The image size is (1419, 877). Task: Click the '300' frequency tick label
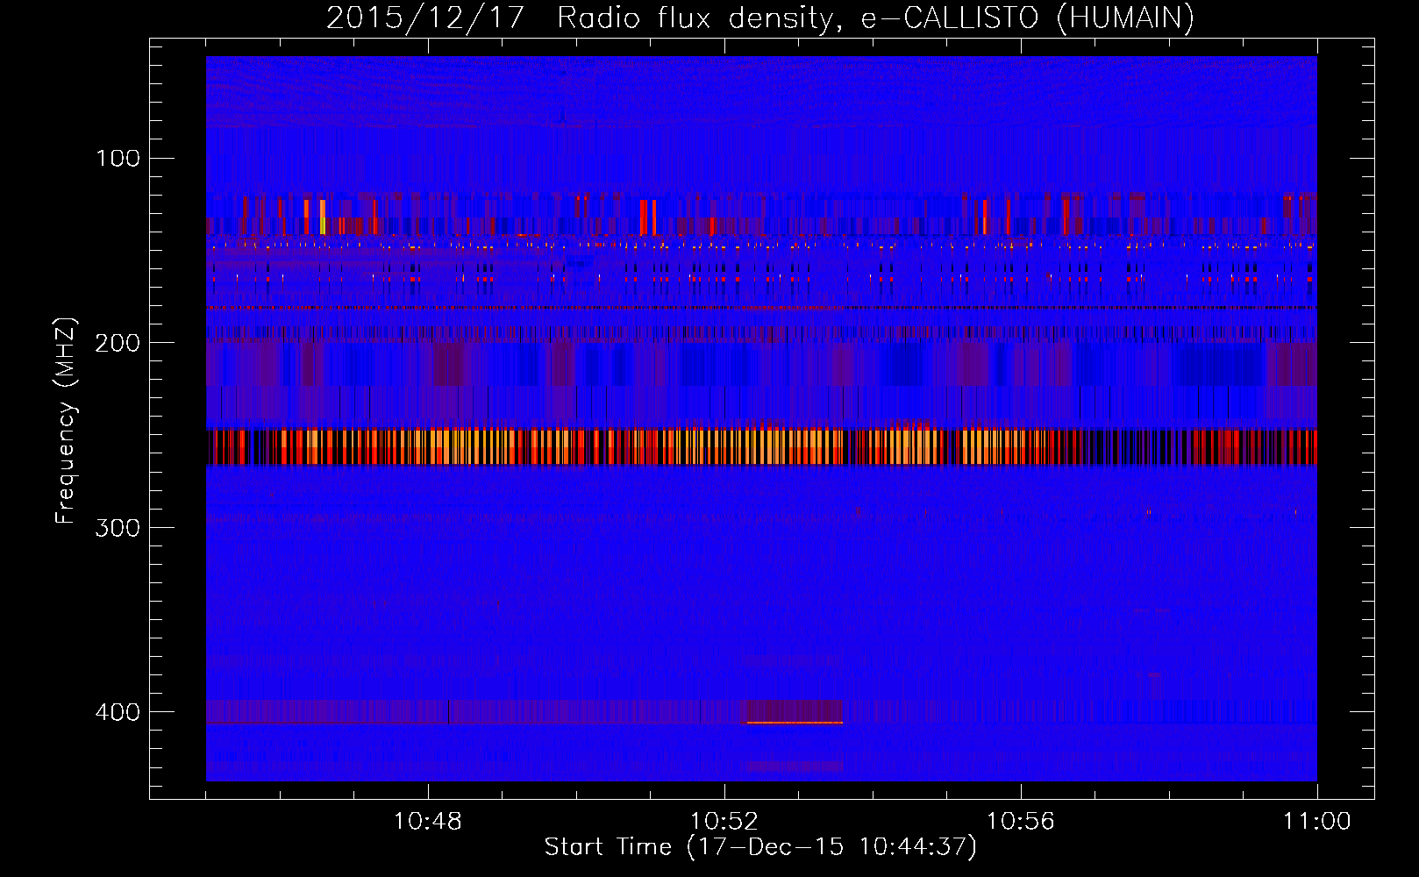click(118, 528)
